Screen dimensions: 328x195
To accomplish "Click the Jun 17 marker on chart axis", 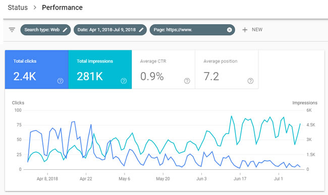I will tap(240, 179).
